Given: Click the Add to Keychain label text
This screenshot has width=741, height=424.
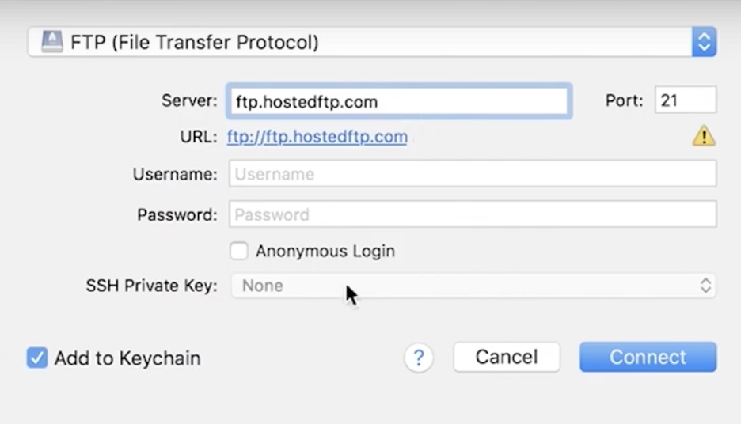Looking at the screenshot, I should click(127, 358).
